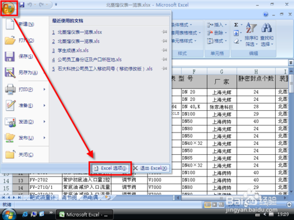Viewport: 294px width, 220px height.
Task: Switch to the 调节阀 sheet tab
Action: (x=69, y=198)
